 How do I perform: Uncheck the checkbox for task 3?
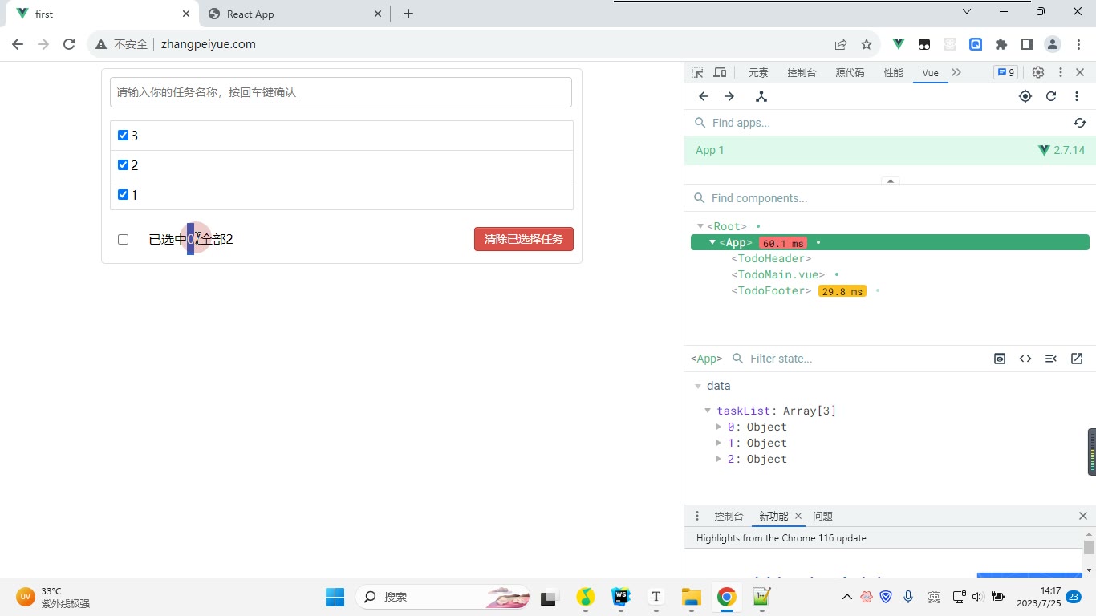(x=123, y=136)
